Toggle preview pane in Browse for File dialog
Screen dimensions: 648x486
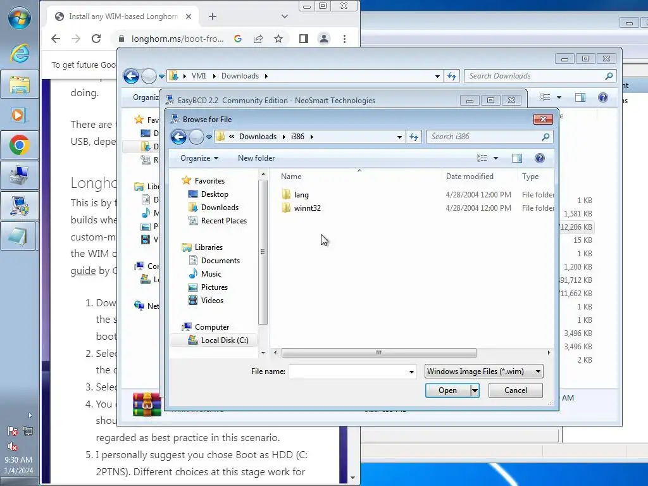(x=516, y=158)
